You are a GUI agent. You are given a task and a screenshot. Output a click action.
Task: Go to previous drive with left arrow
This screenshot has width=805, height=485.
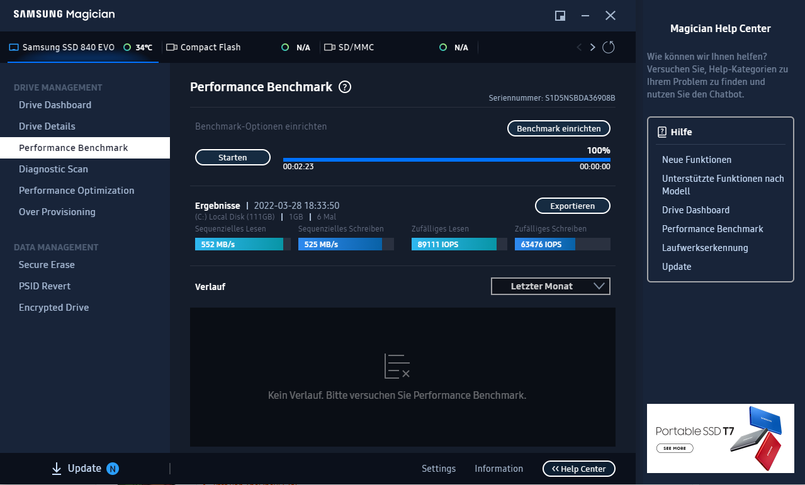click(579, 47)
